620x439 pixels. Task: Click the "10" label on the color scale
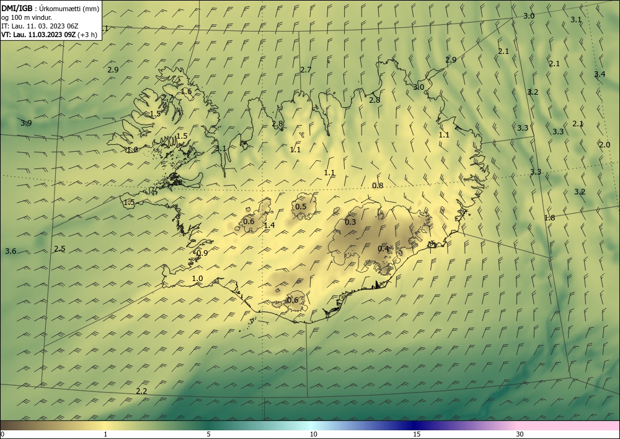314,434
